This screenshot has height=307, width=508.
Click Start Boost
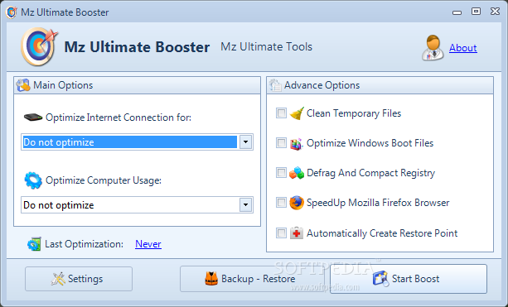click(x=409, y=279)
